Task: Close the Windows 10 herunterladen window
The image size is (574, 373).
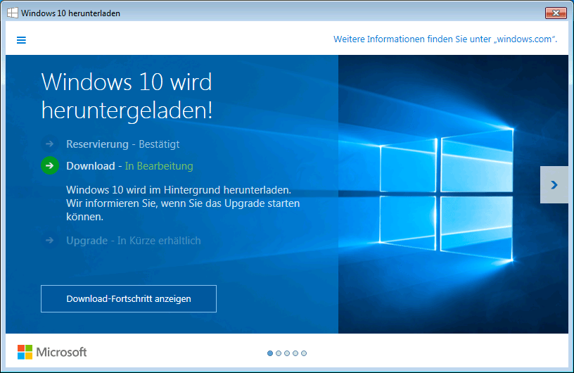Action: point(556,13)
